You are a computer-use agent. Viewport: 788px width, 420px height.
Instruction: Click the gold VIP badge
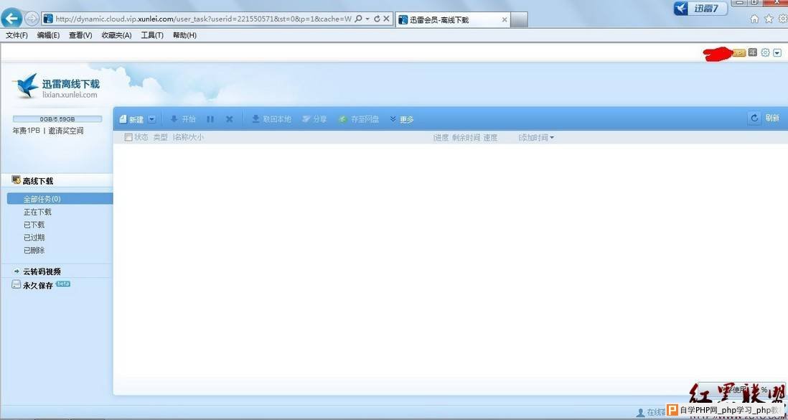click(x=738, y=53)
